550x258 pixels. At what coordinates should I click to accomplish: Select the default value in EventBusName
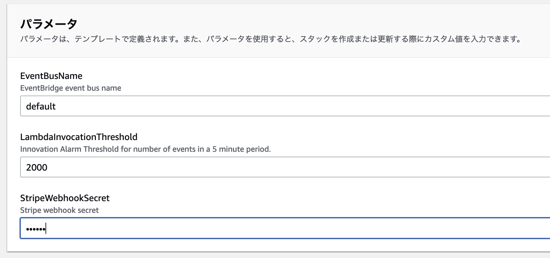40,106
